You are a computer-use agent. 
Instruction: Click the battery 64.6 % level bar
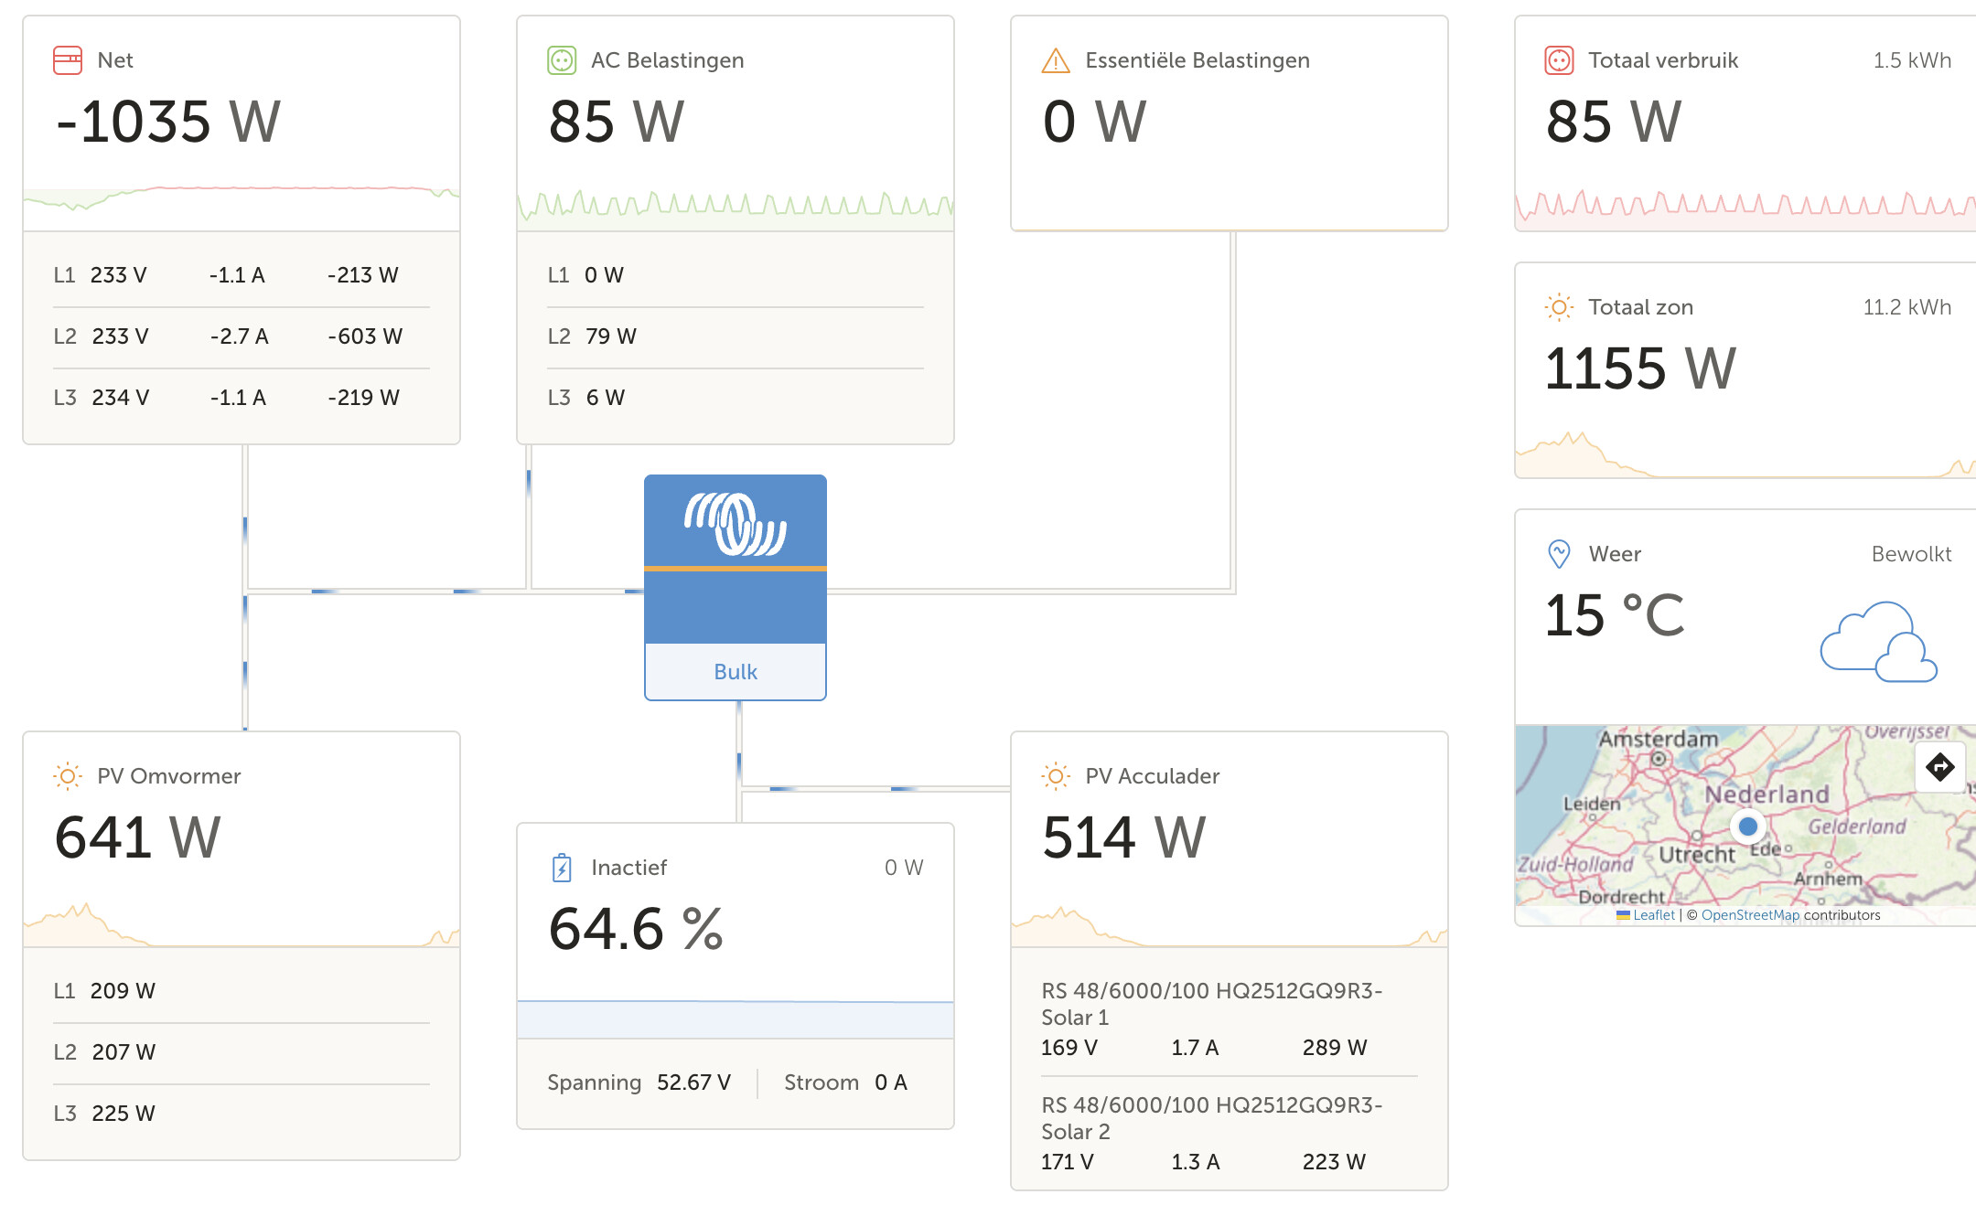click(736, 1019)
